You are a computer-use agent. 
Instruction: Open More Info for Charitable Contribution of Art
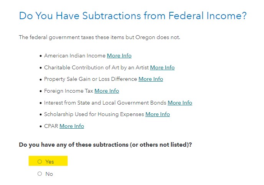(x=162, y=67)
